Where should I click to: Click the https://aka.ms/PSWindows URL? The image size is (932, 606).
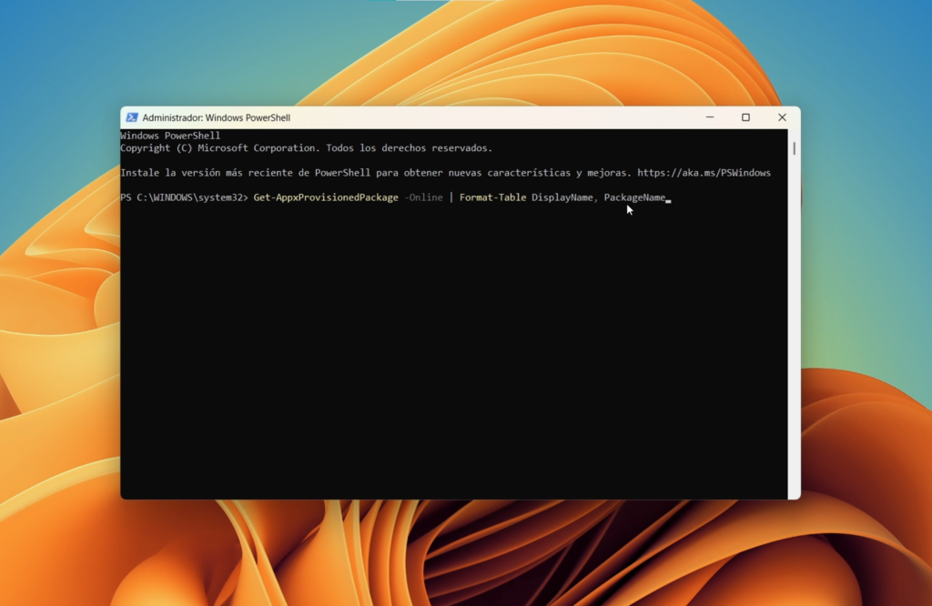704,173
